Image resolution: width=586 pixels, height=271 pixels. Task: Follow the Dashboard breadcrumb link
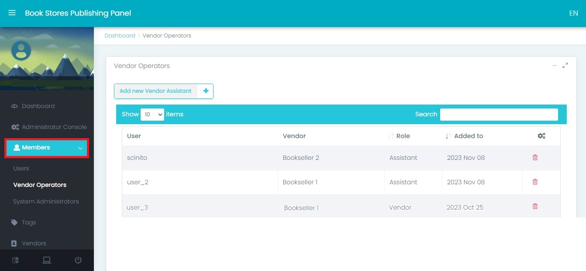click(x=120, y=36)
